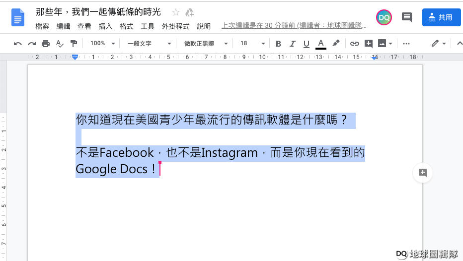Open the editing mode pencil menu

tap(439, 44)
